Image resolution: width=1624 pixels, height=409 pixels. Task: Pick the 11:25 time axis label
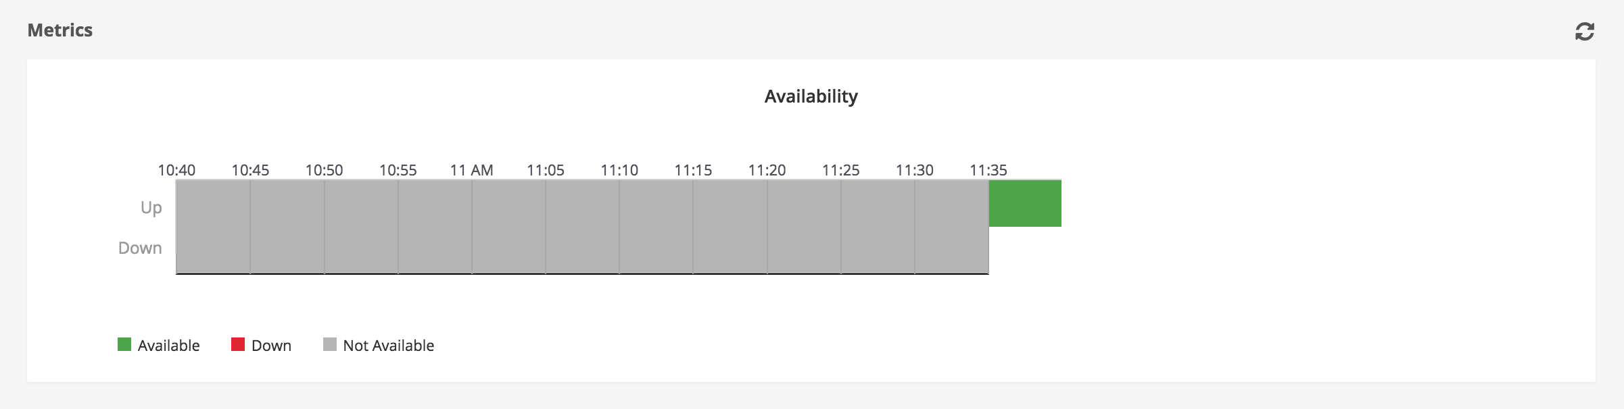[x=840, y=170]
